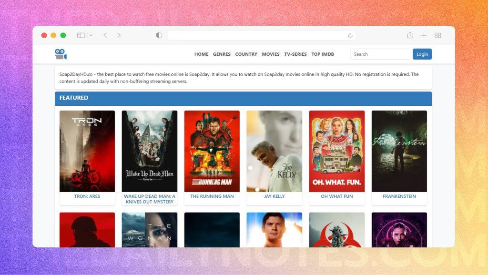
Task: Select the Frankenstein movie poster
Action: point(399,151)
